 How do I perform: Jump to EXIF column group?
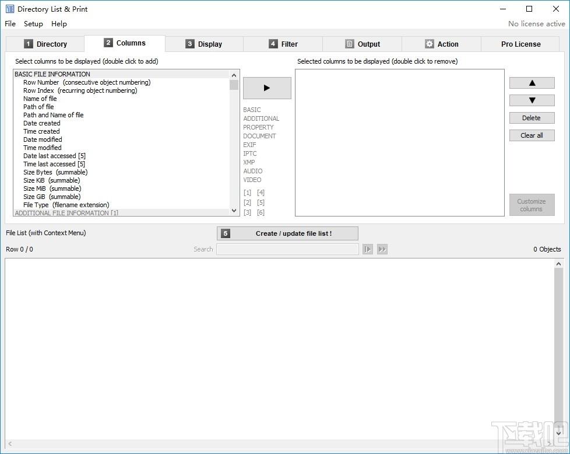(249, 145)
